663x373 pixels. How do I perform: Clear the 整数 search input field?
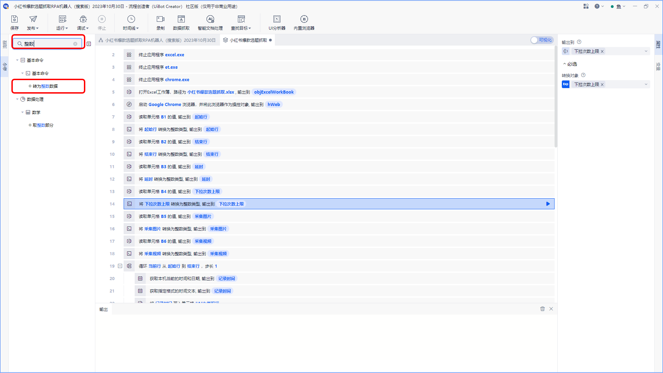tap(76, 44)
